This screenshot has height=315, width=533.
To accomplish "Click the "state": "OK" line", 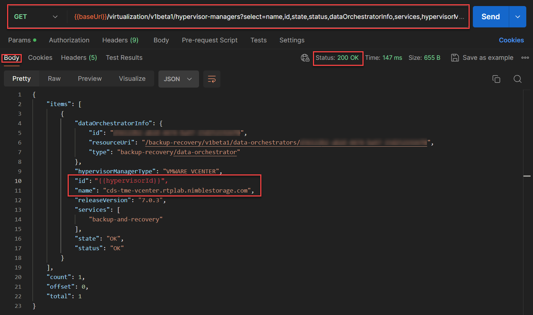I will click(99, 238).
